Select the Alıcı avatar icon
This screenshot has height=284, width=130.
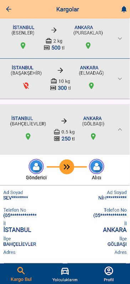97,167
